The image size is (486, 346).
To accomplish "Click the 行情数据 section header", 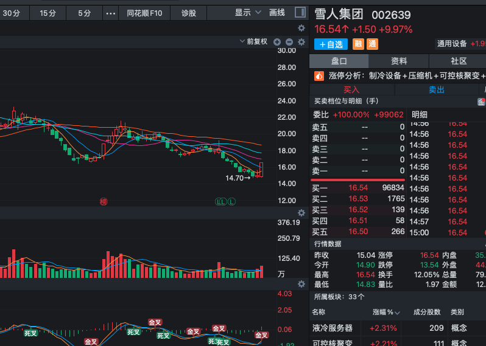I will click(x=328, y=244).
